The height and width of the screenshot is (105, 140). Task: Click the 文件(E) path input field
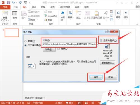71,44
